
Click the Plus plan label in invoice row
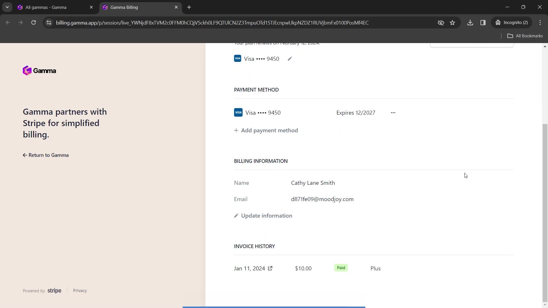(376, 268)
